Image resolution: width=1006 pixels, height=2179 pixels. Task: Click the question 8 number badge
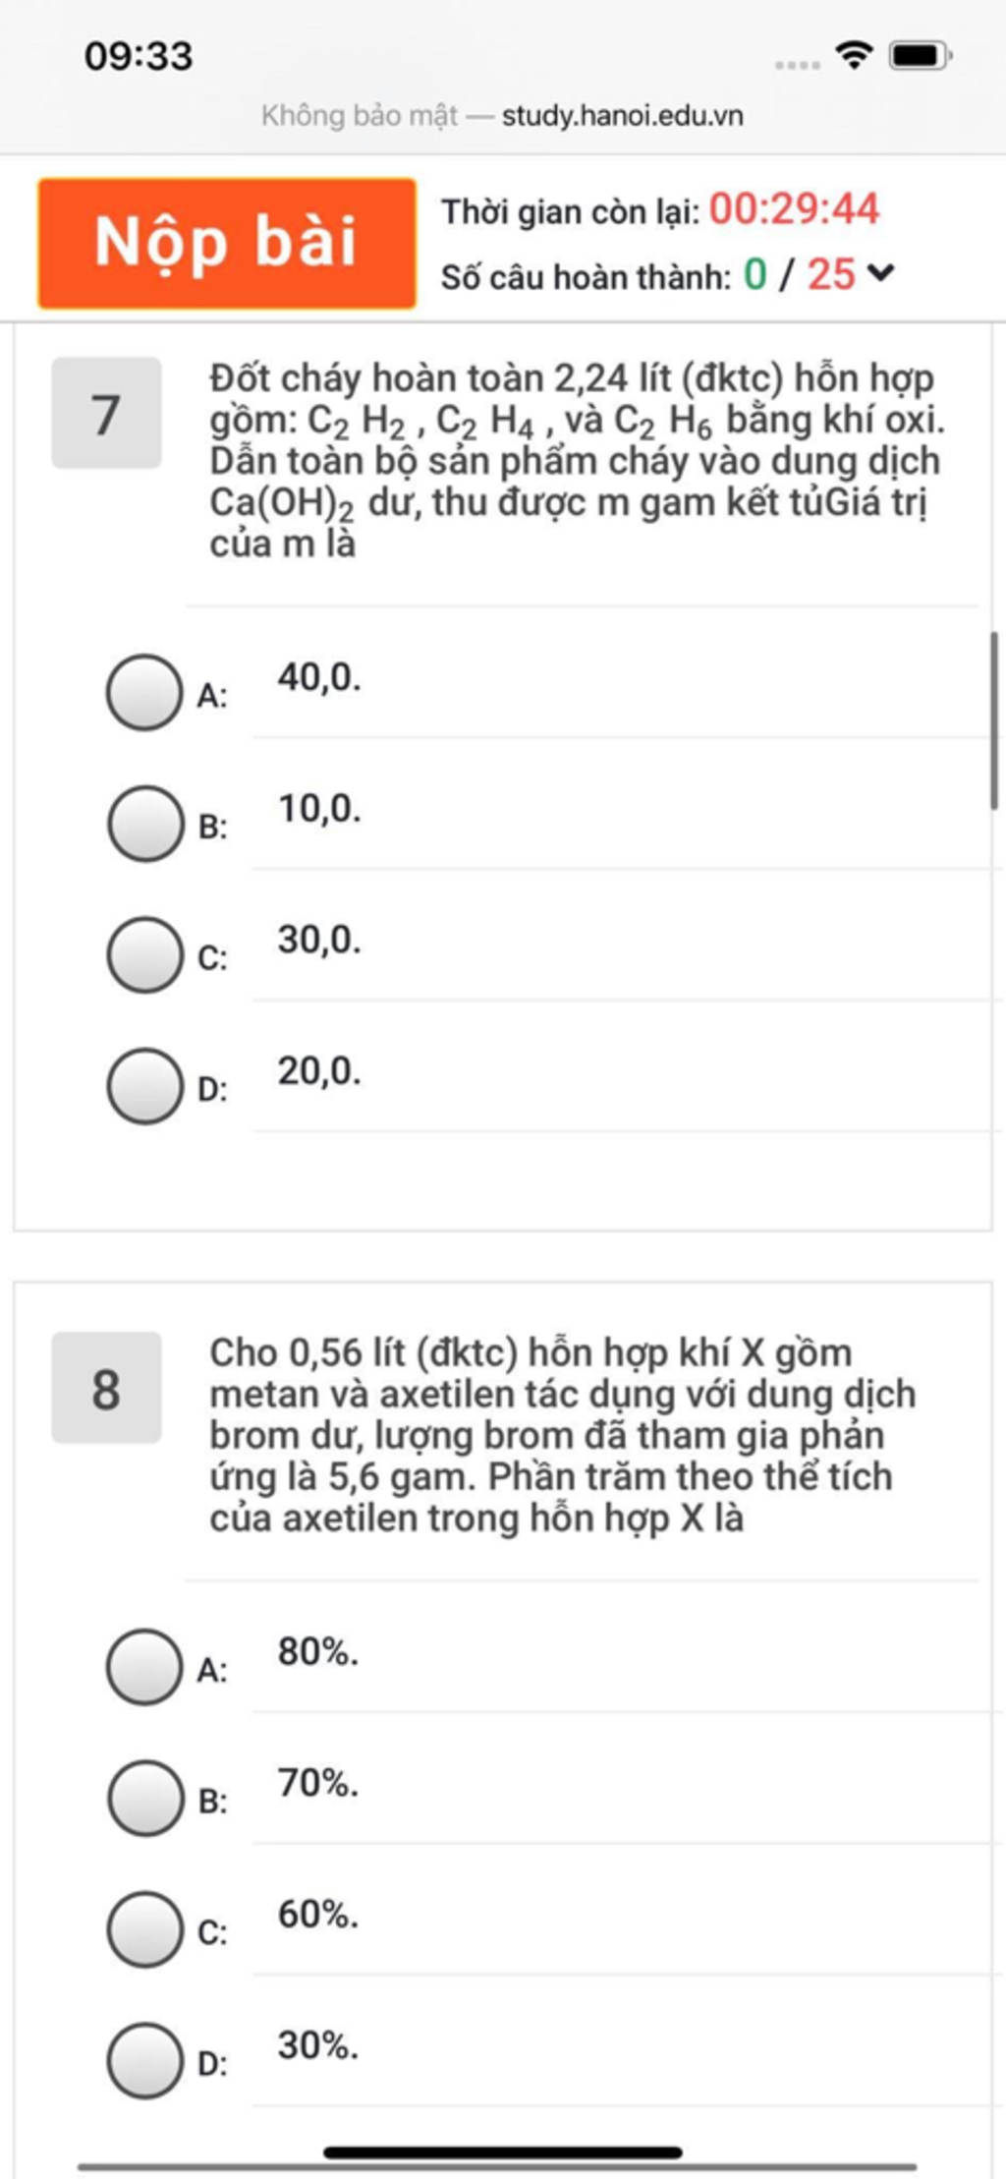[106, 1388]
